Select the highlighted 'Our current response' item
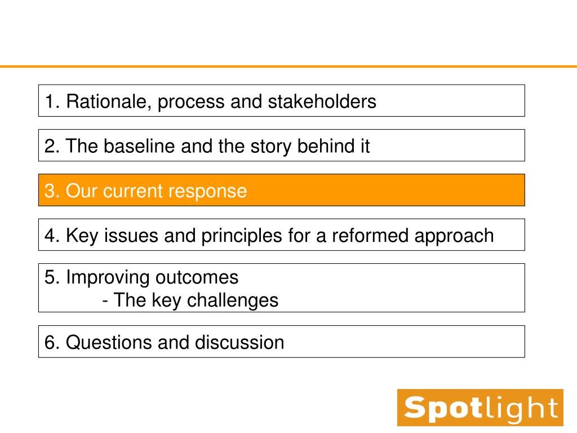 coord(282,190)
